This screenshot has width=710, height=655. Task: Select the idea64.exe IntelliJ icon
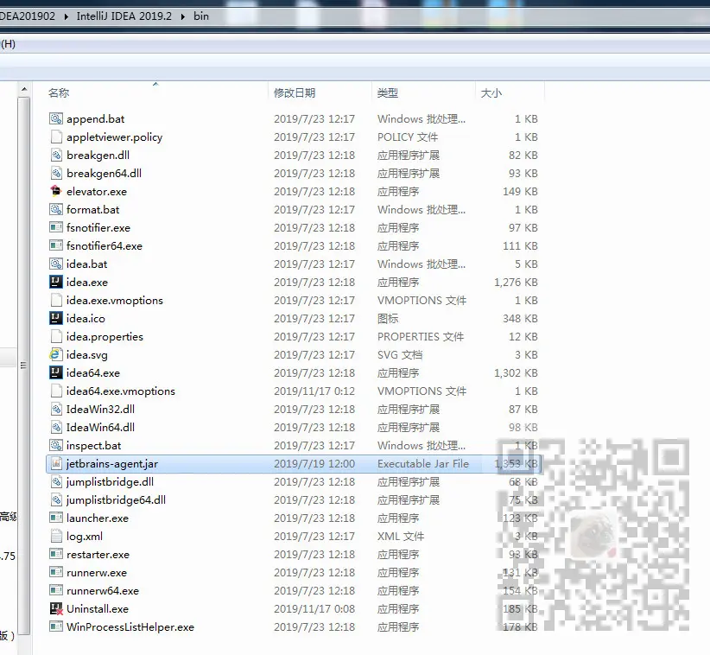(x=55, y=372)
